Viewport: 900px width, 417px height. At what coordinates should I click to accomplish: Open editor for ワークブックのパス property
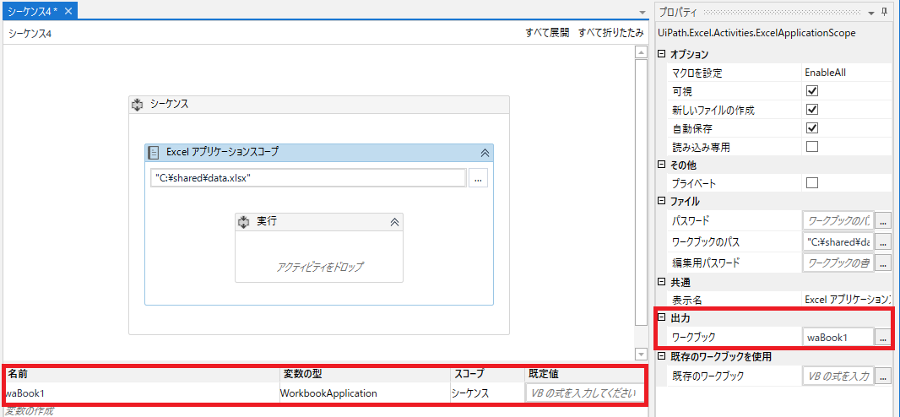(883, 241)
